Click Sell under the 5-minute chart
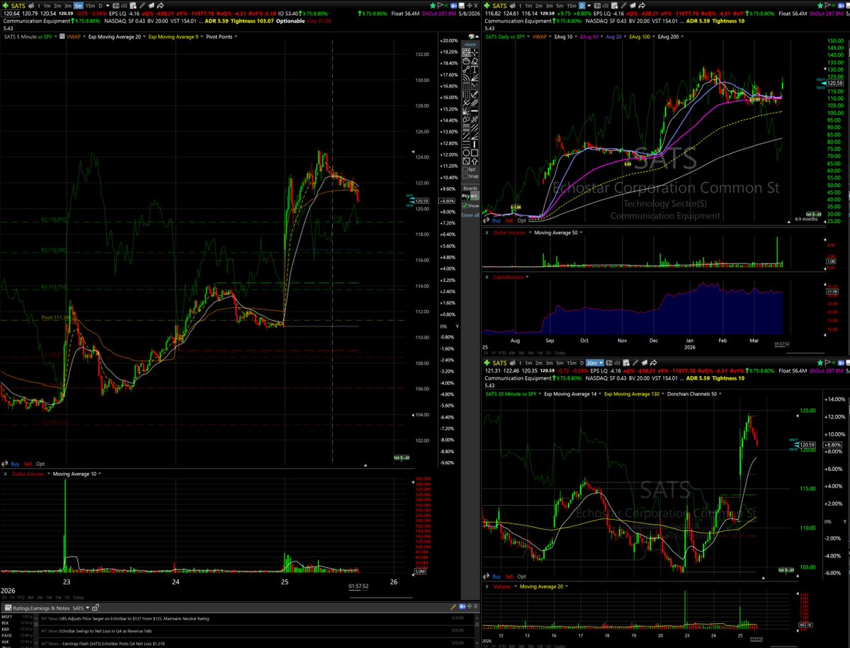Image resolution: width=850 pixels, height=648 pixels. tap(28, 464)
